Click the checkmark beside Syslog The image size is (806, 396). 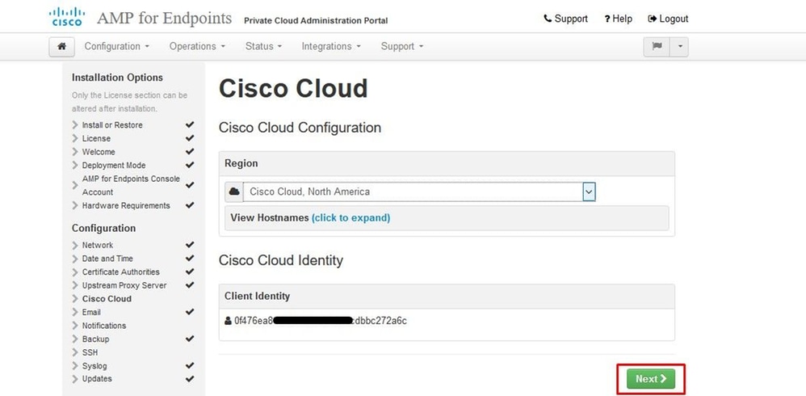click(x=190, y=365)
